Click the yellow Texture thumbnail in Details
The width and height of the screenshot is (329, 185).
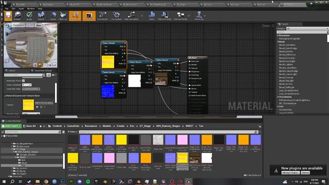click(x=28, y=105)
